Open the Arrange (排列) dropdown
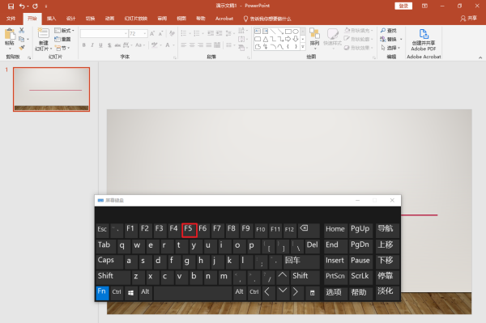The height and width of the screenshot is (323, 486). point(314,38)
